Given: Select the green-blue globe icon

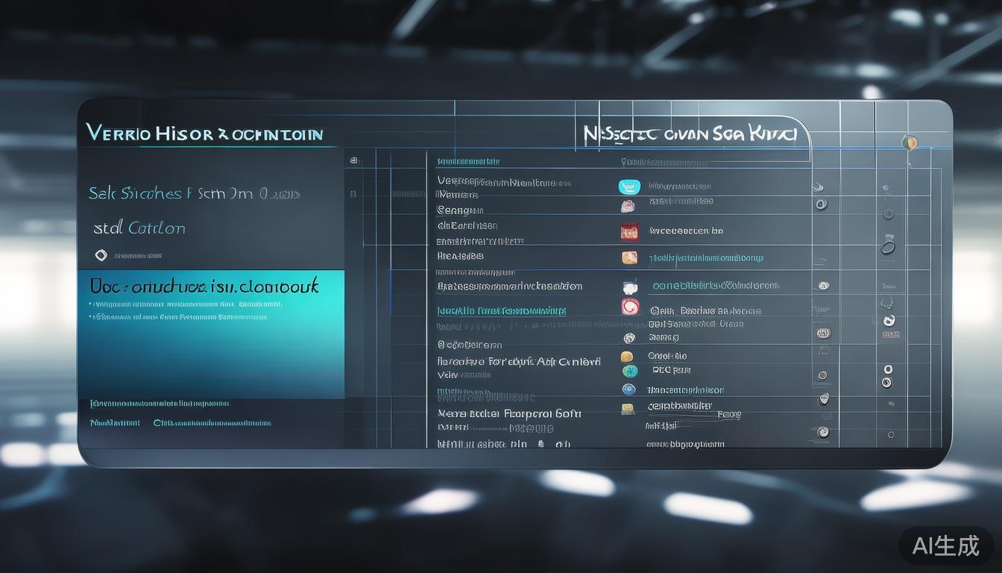Looking at the screenshot, I should 629,371.
